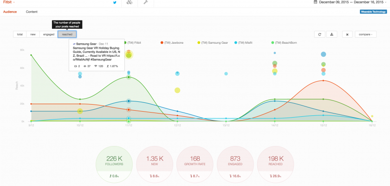390x186 pixels.
Task: Click the Wearable Technology tag
Action: 373,12
